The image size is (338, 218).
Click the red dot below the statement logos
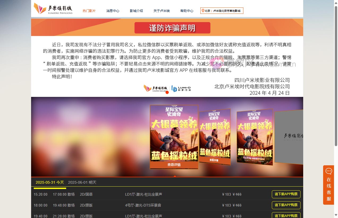(x=167, y=92)
